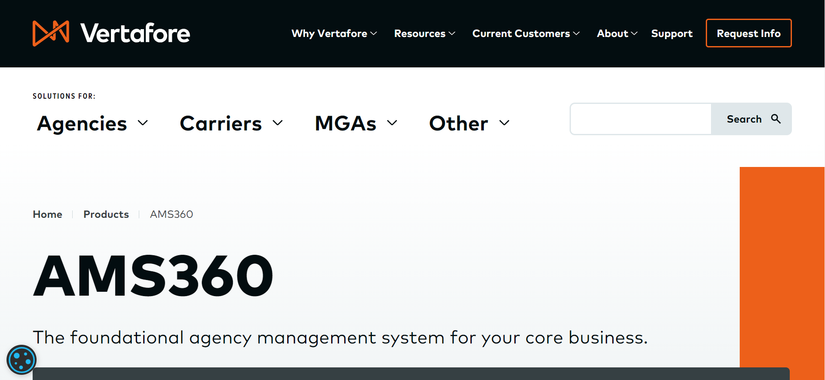Click the Vertafore logo

[111, 33]
